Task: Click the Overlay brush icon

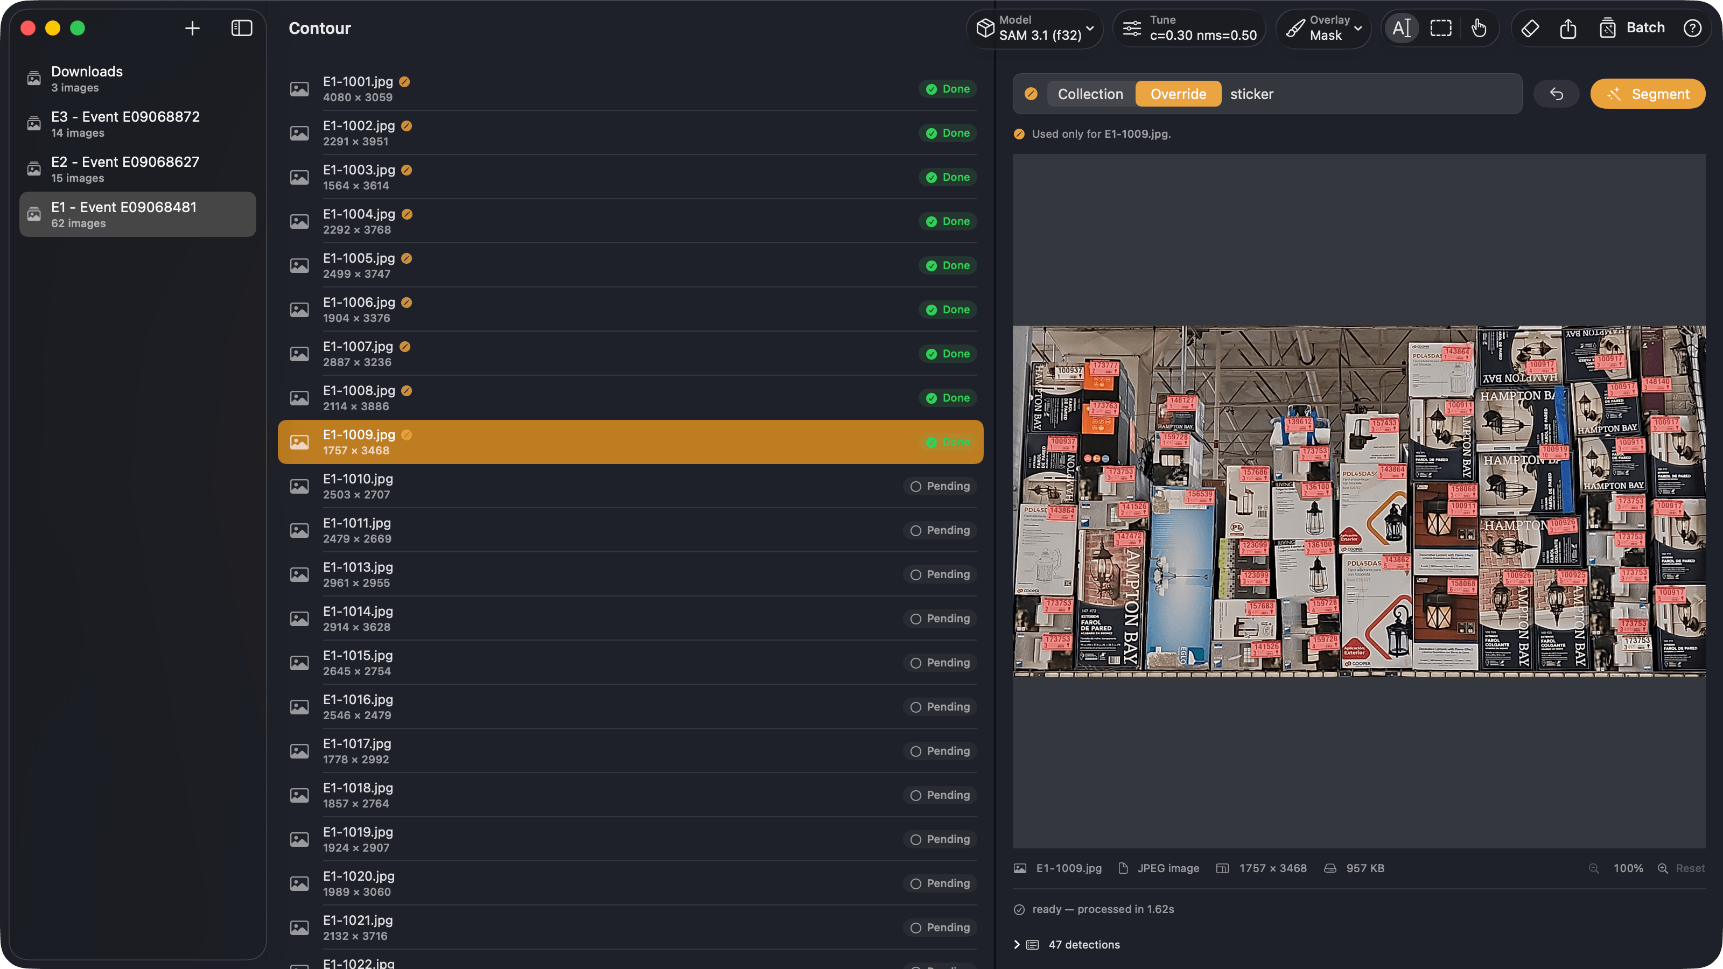Action: pos(1295,28)
